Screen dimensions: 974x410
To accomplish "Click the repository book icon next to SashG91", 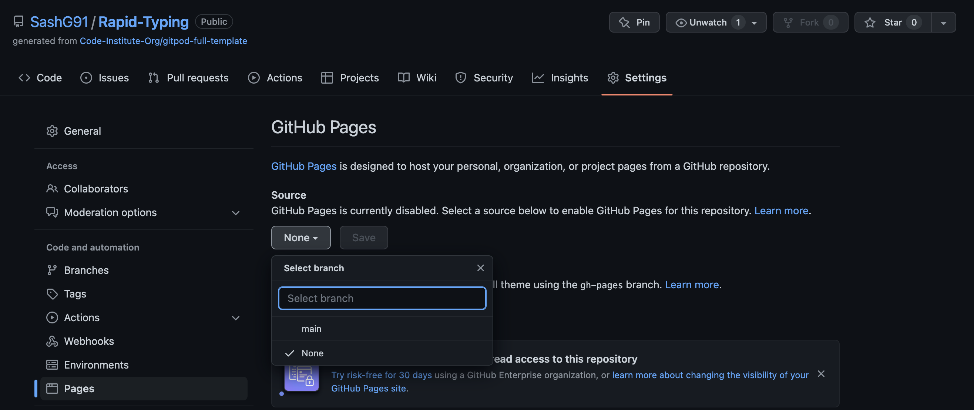I will click(18, 21).
